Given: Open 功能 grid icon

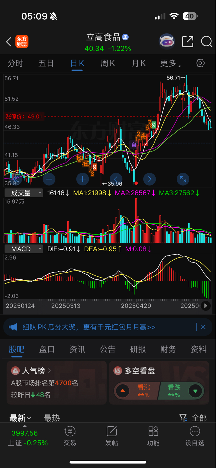Looking at the screenshot, I should coord(153,436).
